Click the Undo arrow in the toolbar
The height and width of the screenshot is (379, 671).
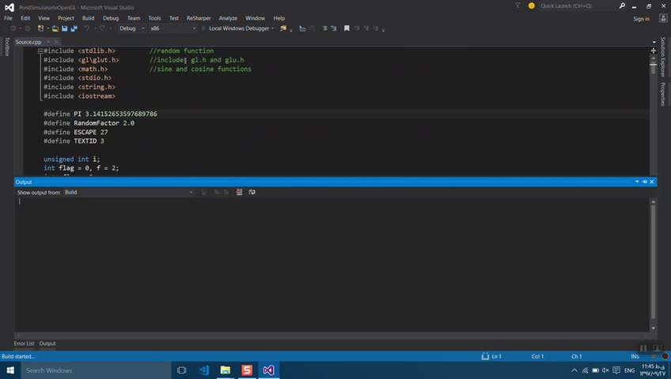(87, 28)
